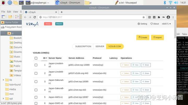Go forward in Chromium
188x105 pixels.
[x=30, y=17]
